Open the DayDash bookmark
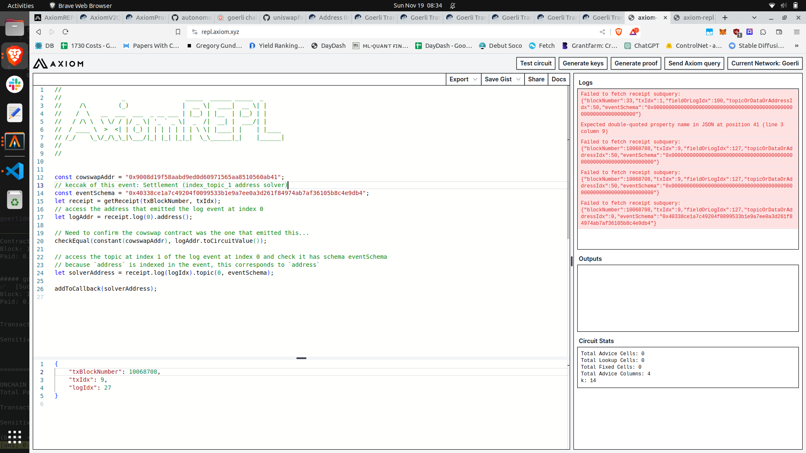The width and height of the screenshot is (806, 453). pos(328,46)
